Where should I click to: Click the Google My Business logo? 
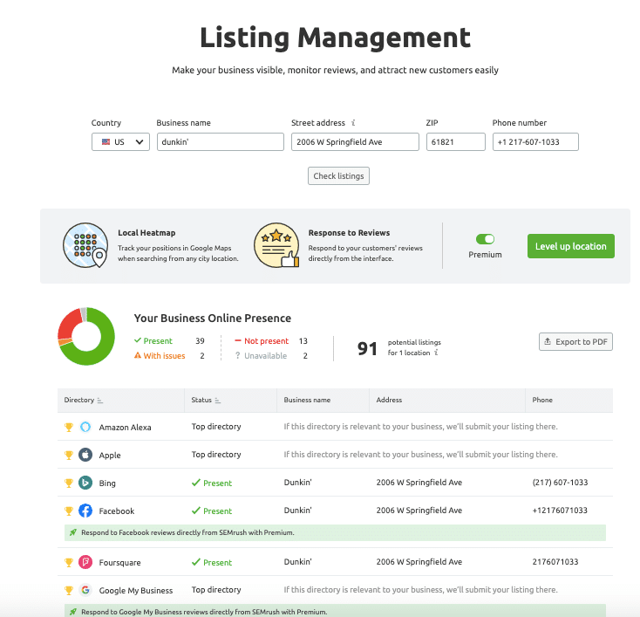[x=85, y=590]
